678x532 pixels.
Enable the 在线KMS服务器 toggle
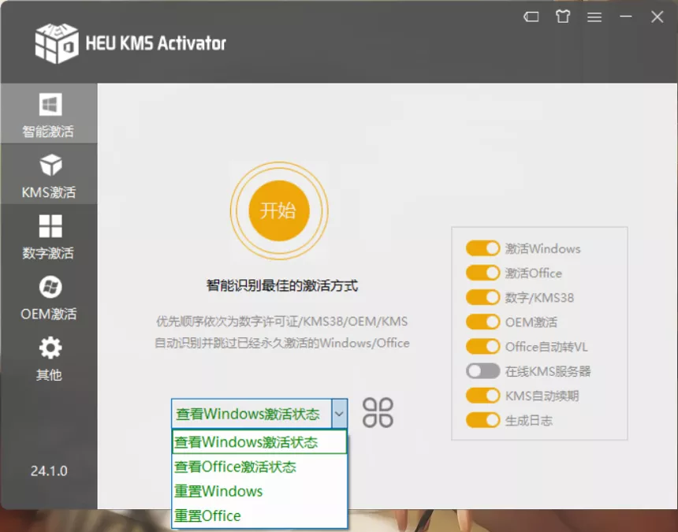pyautogui.click(x=482, y=370)
